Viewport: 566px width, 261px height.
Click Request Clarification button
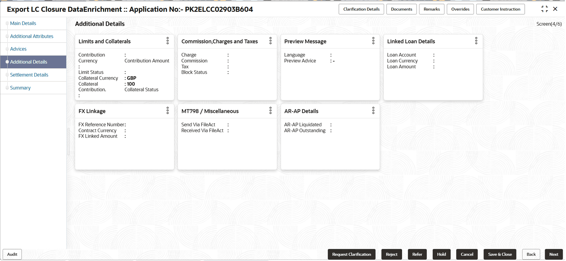click(x=352, y=254)
